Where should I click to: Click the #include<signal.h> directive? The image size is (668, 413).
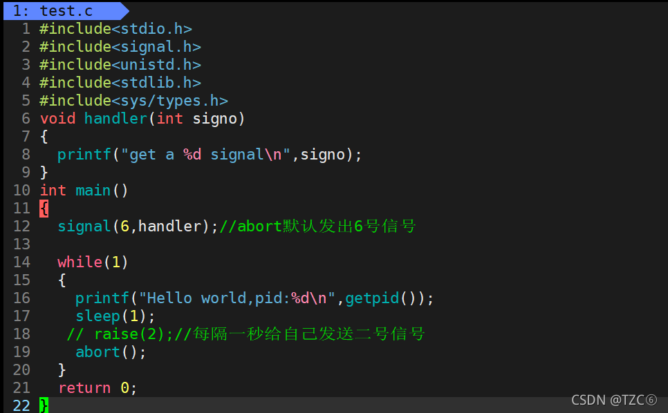point(120,47)
